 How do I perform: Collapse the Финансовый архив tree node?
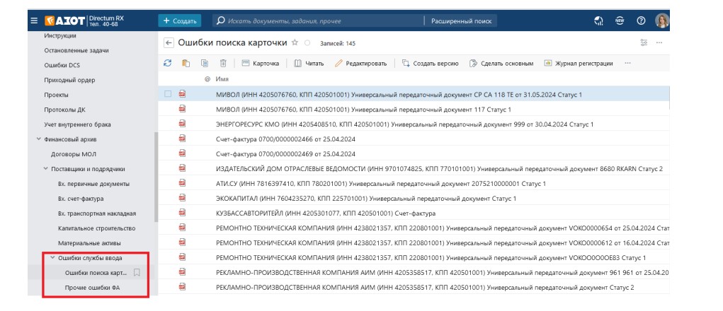coord(39,139)
